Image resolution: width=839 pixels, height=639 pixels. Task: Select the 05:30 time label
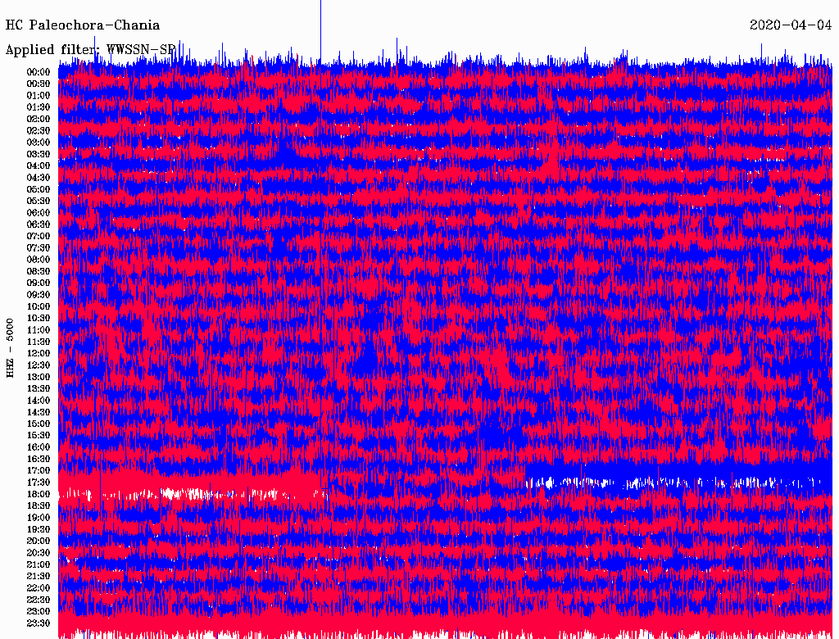(x=39, y=201)
